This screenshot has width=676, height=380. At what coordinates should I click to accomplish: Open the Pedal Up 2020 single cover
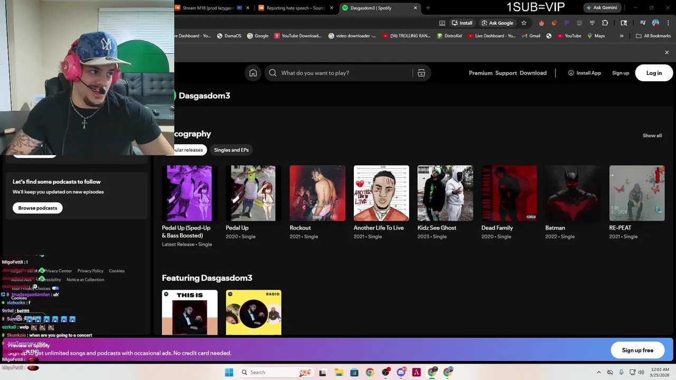coord(253,193)
